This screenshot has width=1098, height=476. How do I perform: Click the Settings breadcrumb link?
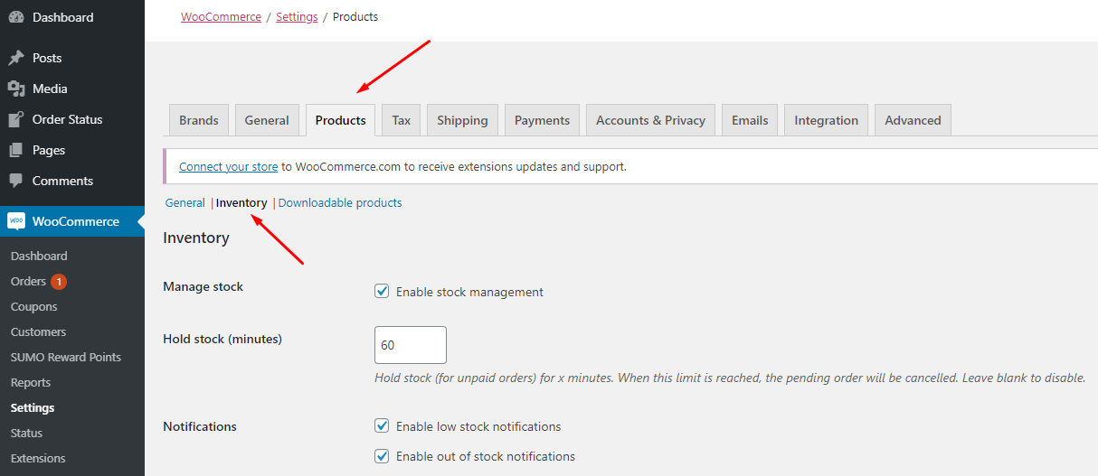(297, 17)
